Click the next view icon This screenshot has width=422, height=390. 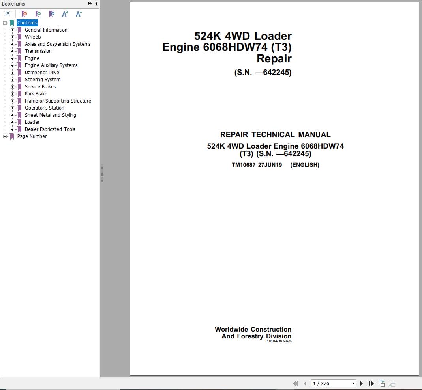392,384
